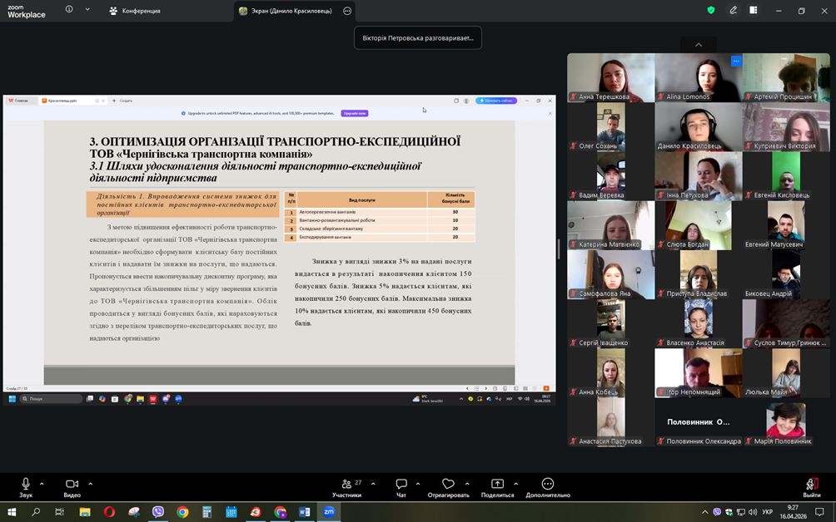Viewport: 836px width, 522px height.
Task: Click the annotation pen icon in title bar
Action: (733, 11)
